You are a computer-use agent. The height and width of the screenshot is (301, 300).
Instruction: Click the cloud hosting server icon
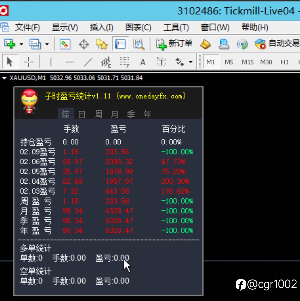[224, 44]
